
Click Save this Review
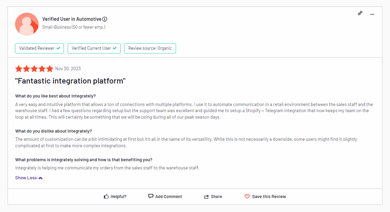[x=265, y=196]
